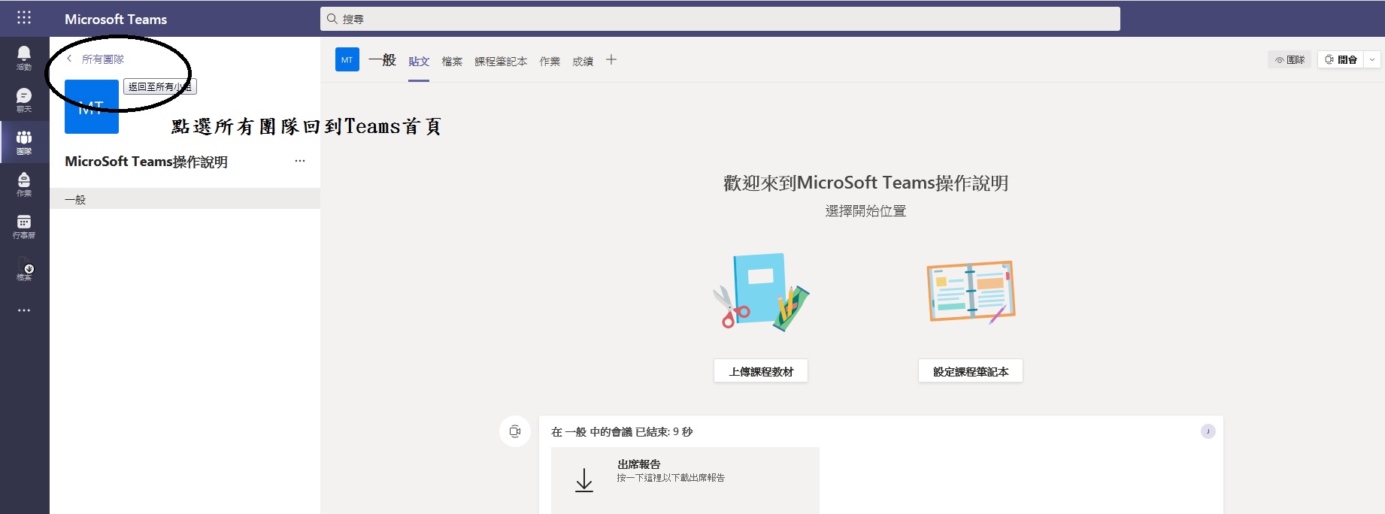Select the 一般 channel in list
The image size is (1385, 514).
[x=185, y=199]
